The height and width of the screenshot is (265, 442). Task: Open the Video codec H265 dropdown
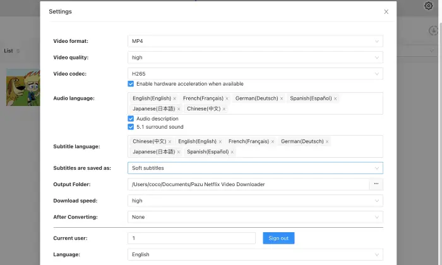click(x=255, y=74)
